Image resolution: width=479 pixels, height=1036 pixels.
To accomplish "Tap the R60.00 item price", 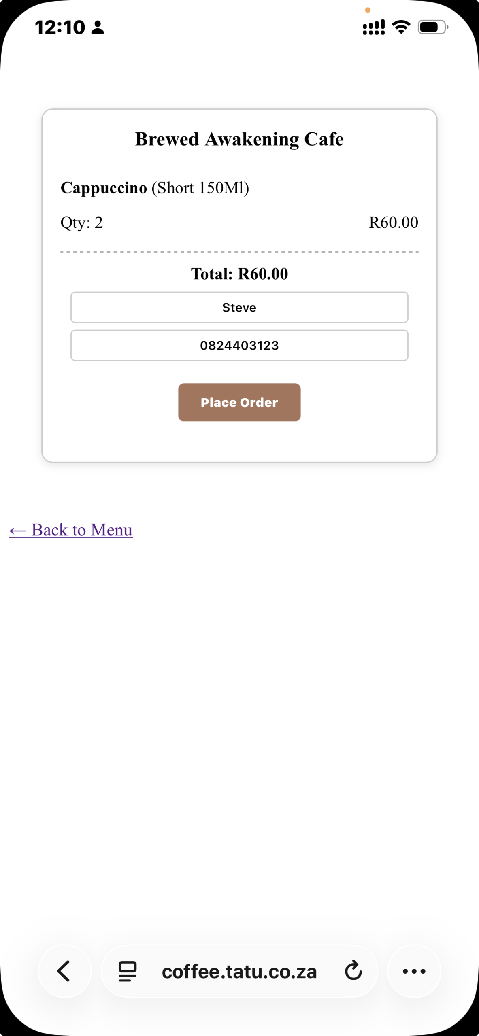I will click(394, 223).
